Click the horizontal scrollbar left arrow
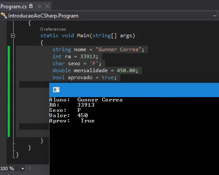The height and width of the screenshot is (175, 219). pyautogui.click(x=29, y=168)
